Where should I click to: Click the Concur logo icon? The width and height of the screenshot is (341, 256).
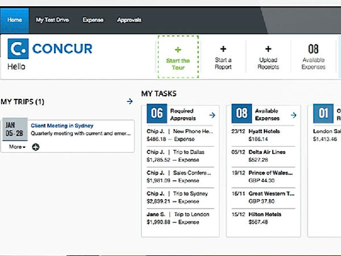point(18,49)
